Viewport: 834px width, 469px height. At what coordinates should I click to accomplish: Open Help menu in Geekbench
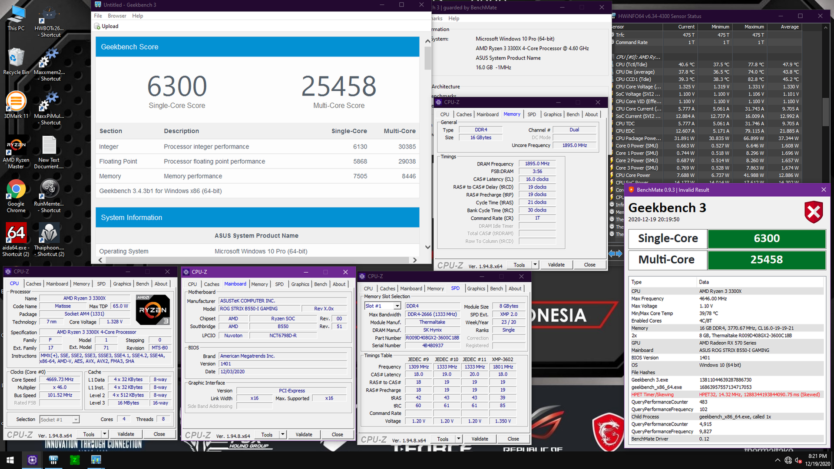coord(138,16)
